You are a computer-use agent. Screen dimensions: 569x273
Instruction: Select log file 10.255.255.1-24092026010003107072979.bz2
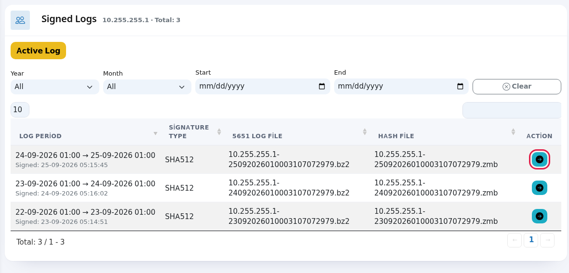pos(289,188)
